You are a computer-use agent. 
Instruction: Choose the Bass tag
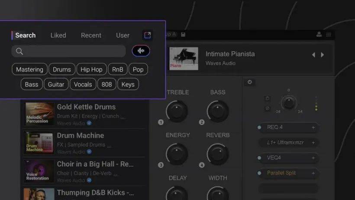point(32,84)
